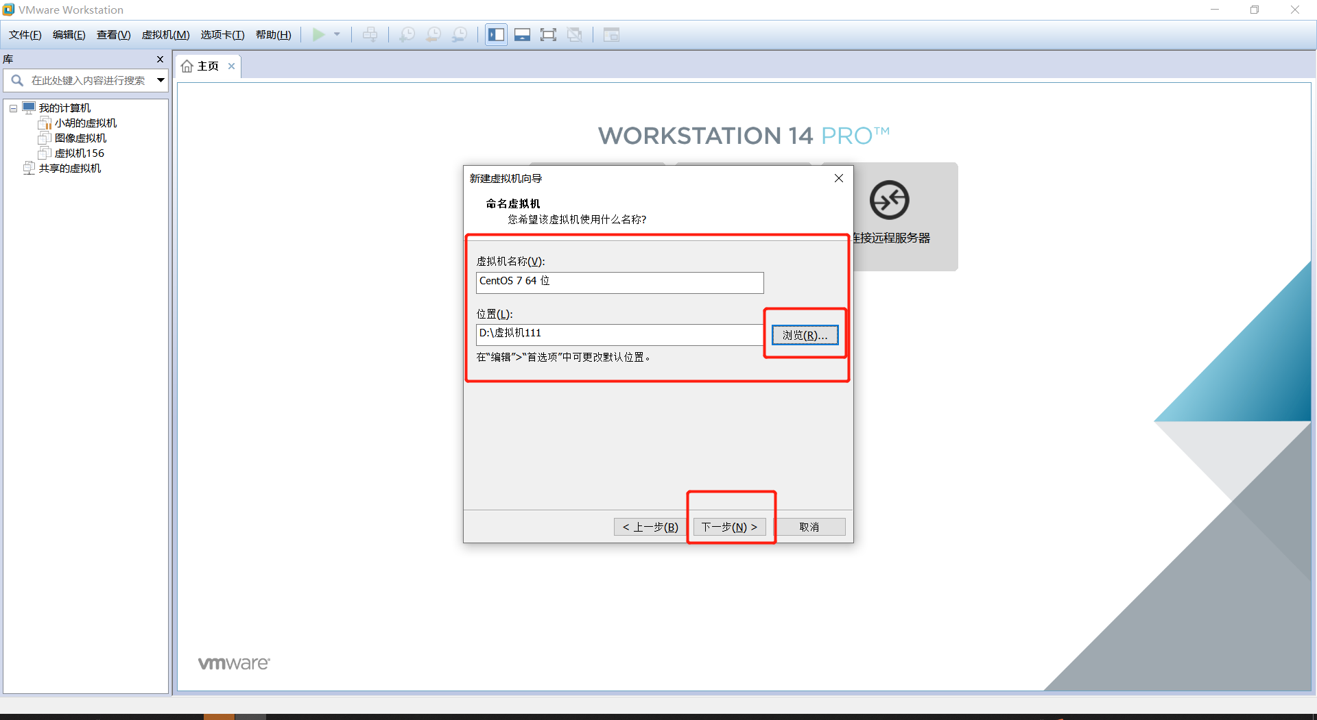1317x720 pixels.
Task: Toggle the thumbnail bar view icon
Action: [523, 34]
